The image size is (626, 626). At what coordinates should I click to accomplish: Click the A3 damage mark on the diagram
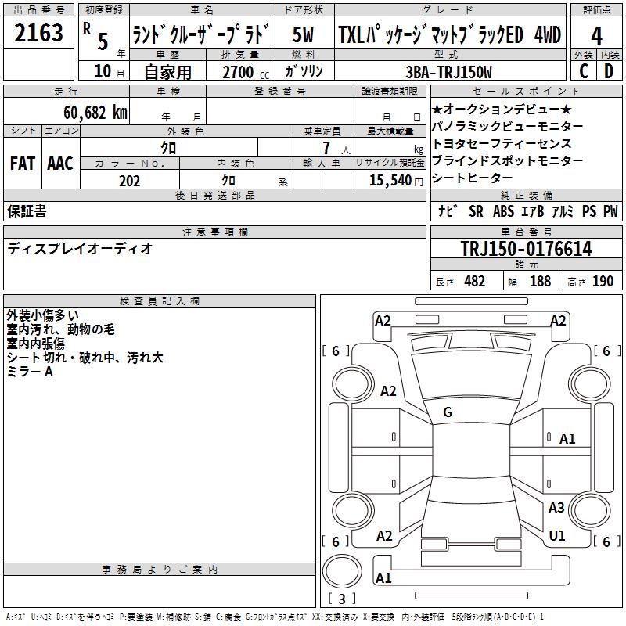(556, 508)
